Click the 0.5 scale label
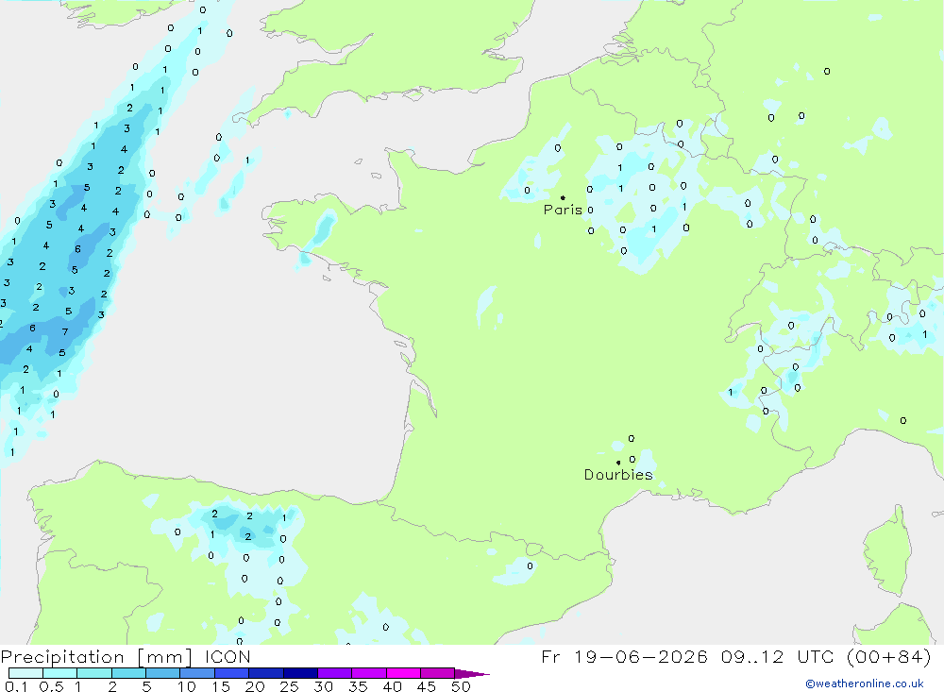This screenshot has width=944, height=692. point(51,686)
